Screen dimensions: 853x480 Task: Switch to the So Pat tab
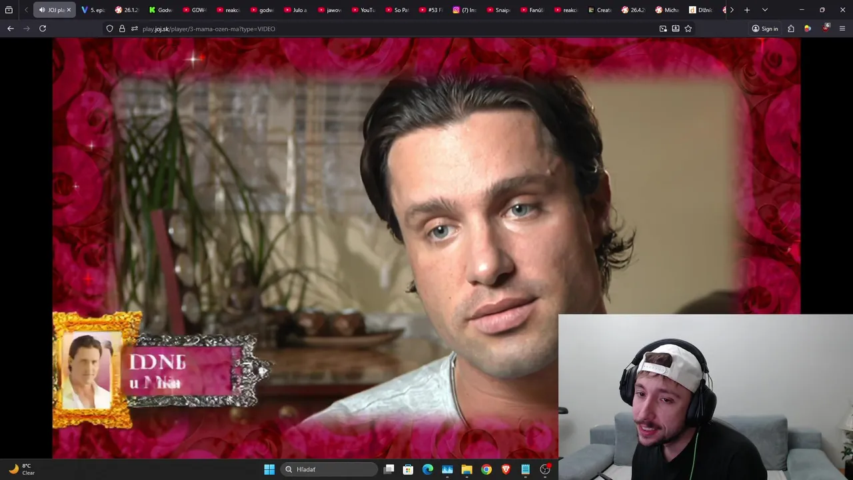click(398, 10)
